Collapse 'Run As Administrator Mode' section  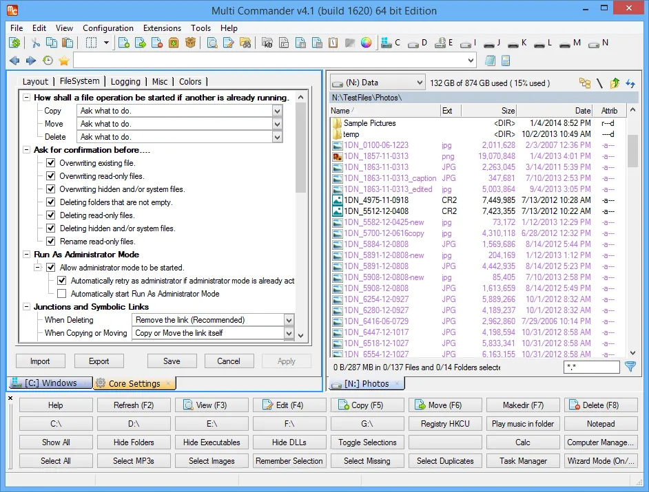pyautogui.click(x=26, y=255)
